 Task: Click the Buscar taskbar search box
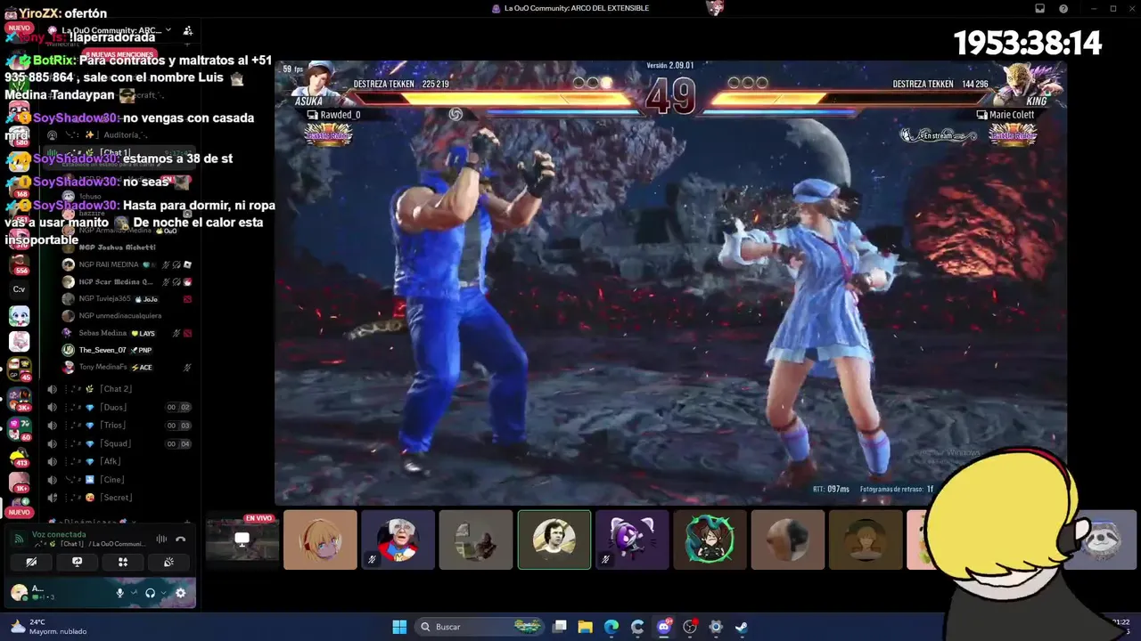pyautogui.click(x=480, y=627)
